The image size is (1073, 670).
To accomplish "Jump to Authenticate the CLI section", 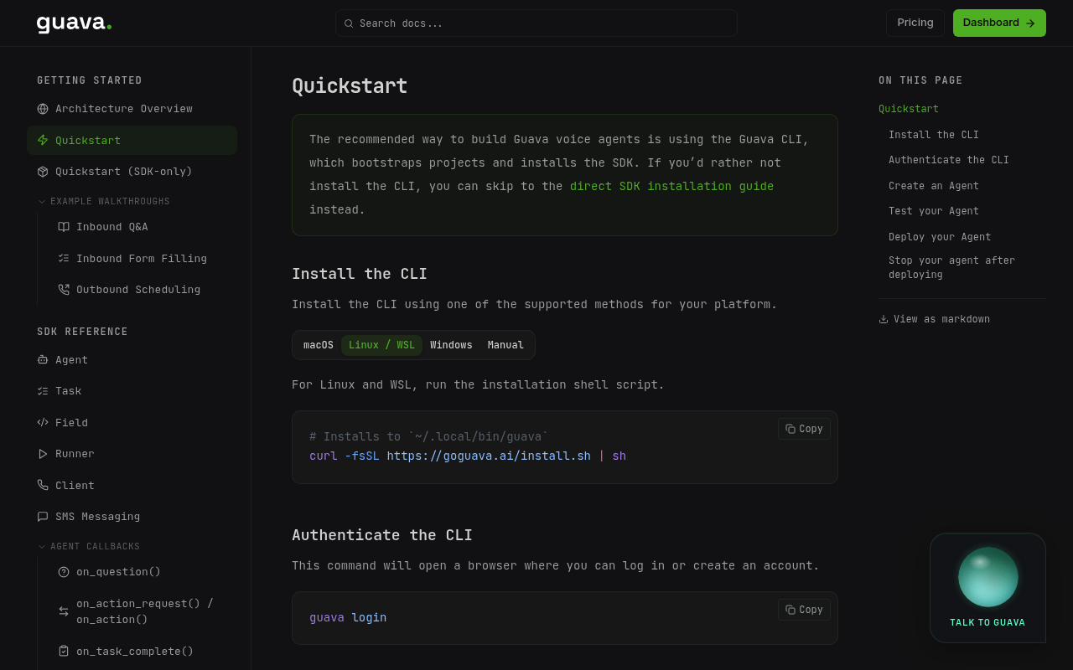I will [x=949, y=160].
